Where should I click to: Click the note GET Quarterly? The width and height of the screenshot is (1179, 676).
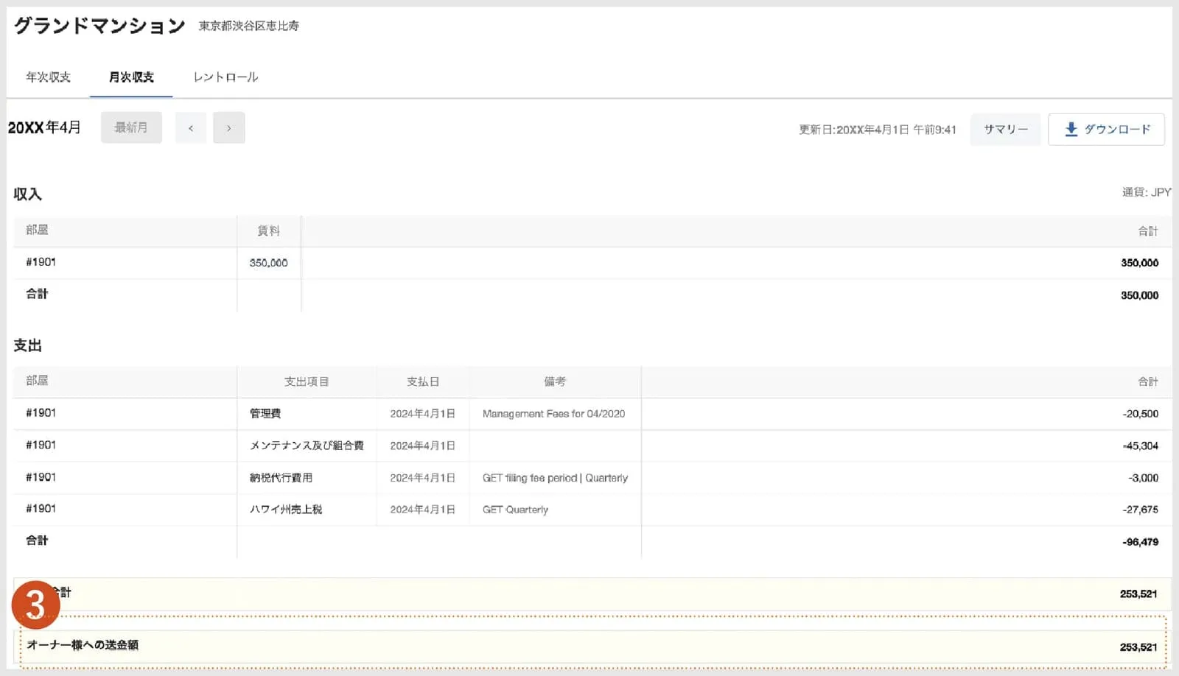click(516, 510)
